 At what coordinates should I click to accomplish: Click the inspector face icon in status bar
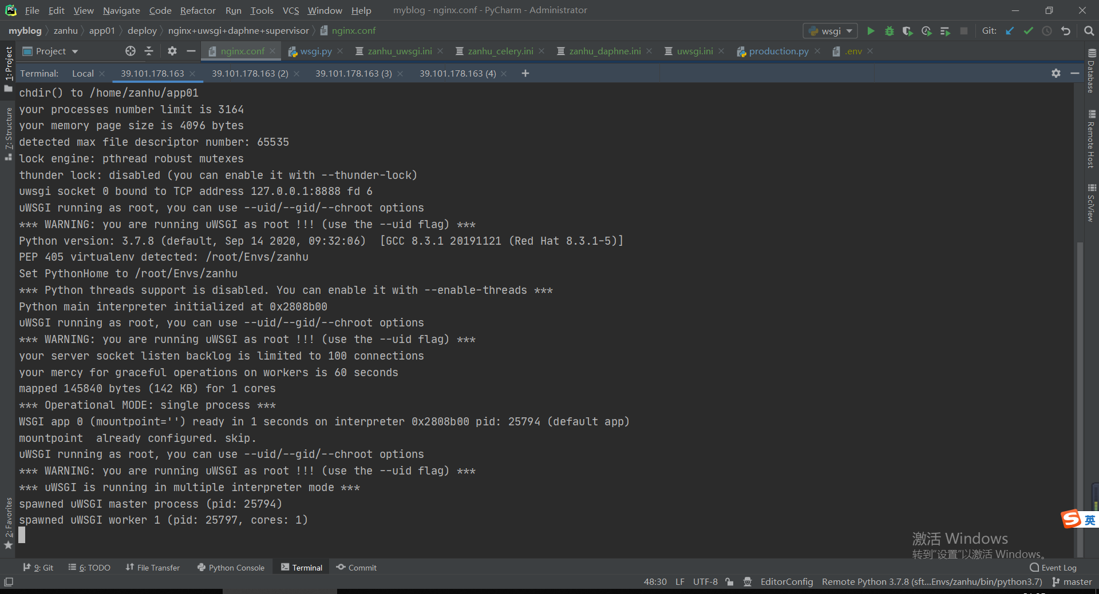click(747, 581)
